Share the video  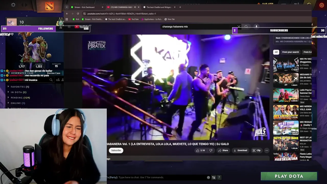(223, 151)
